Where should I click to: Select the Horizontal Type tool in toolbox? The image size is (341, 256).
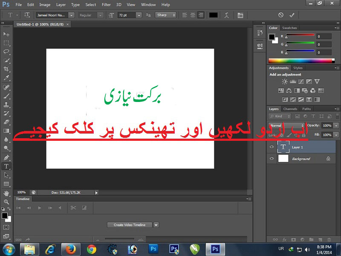click(x=6, y=166)
